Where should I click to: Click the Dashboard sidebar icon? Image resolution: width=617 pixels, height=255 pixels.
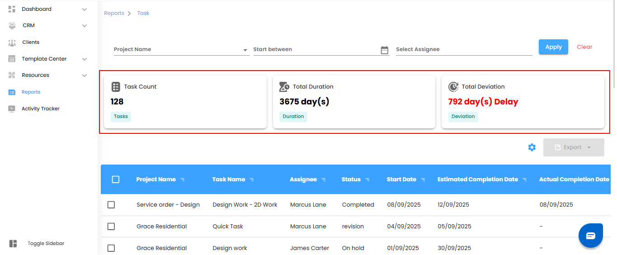pyautogui.click(x=12, y=9)
